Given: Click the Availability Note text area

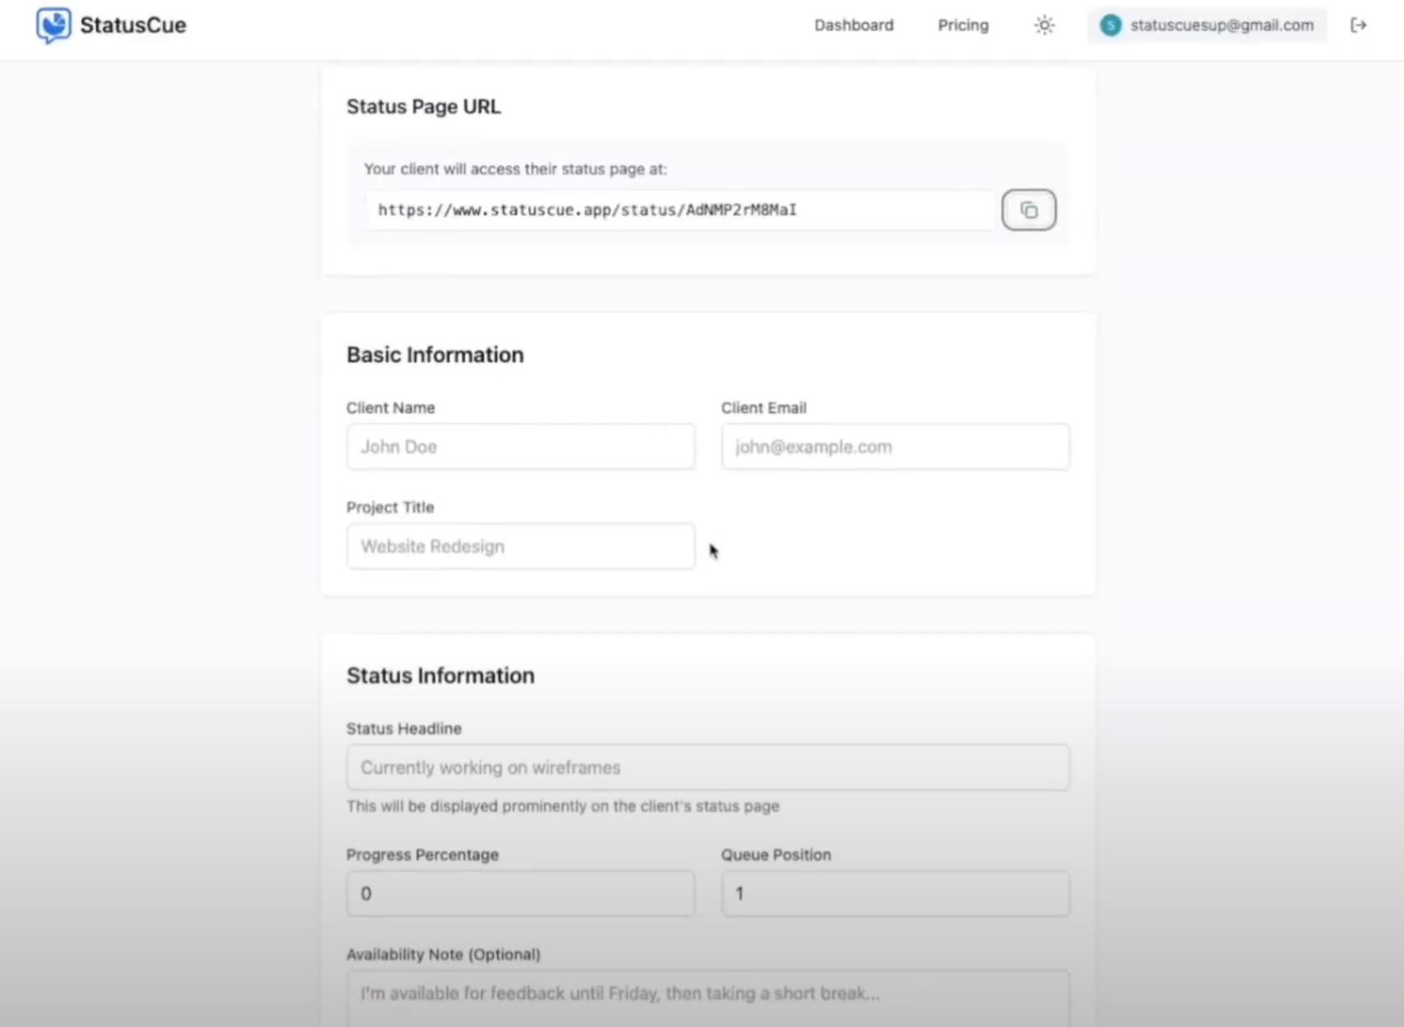Looking at the screenshot, I should [x=708, y=999].
